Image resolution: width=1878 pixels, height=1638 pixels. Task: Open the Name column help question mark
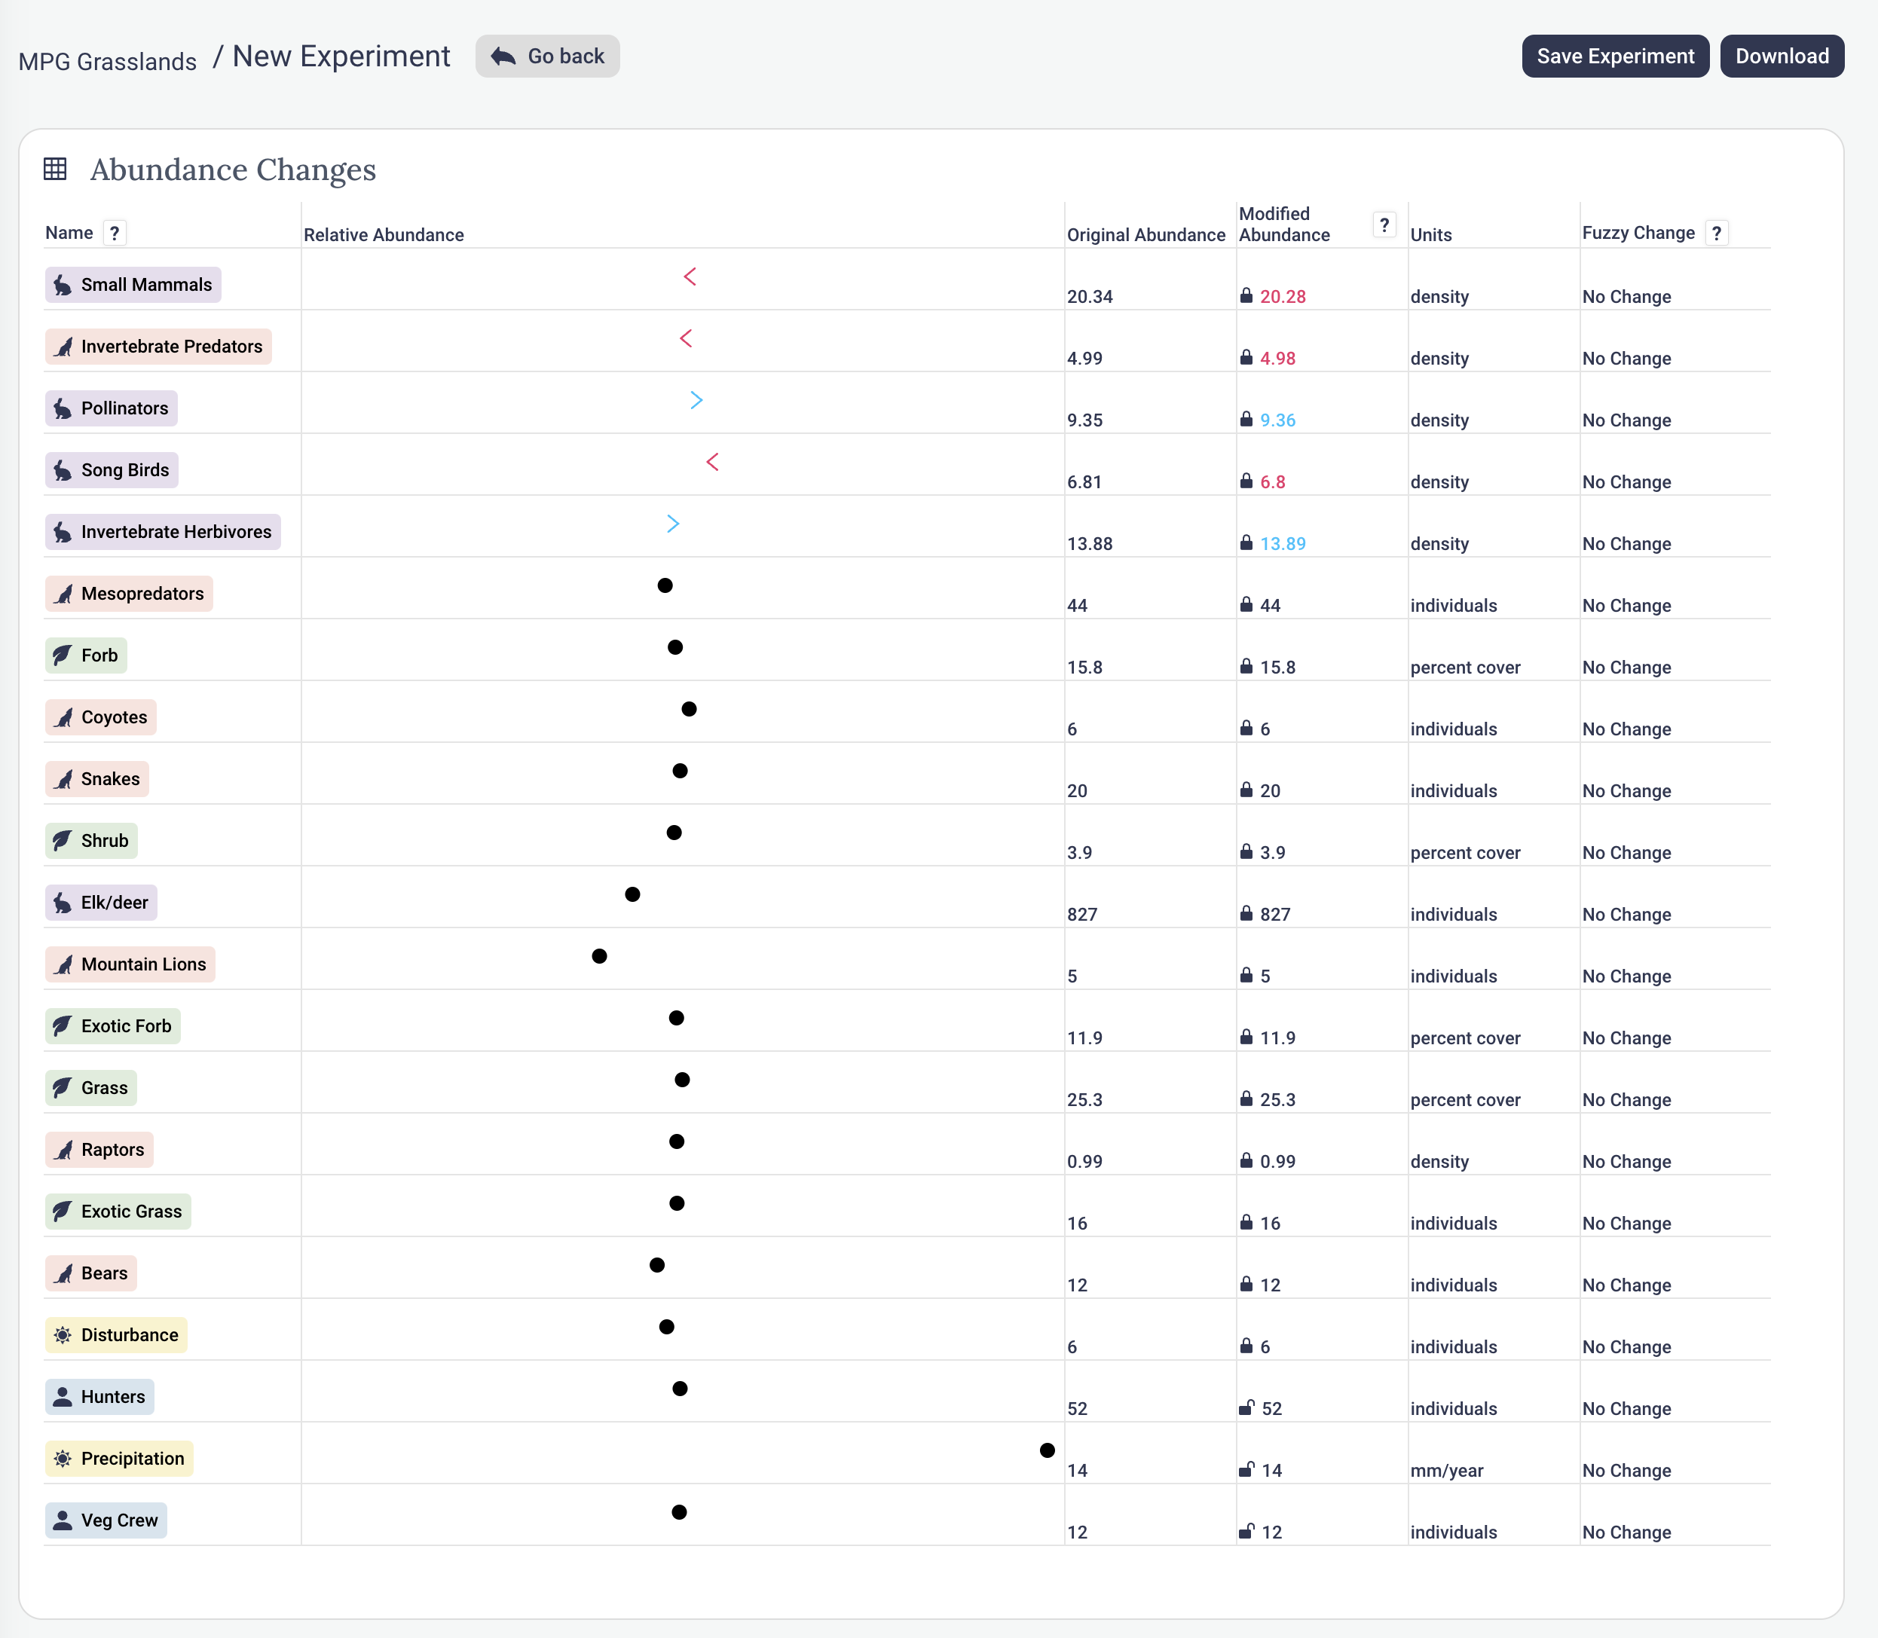point(115,233)
